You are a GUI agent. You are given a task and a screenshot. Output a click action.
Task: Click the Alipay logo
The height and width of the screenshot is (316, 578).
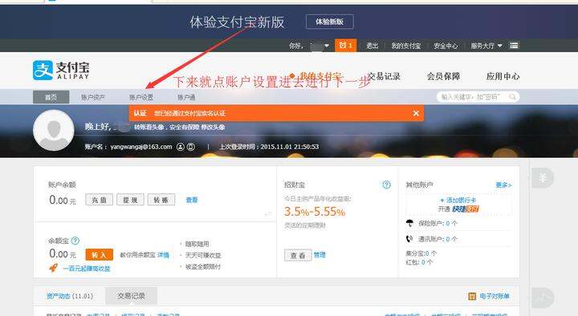click(61, 71)
